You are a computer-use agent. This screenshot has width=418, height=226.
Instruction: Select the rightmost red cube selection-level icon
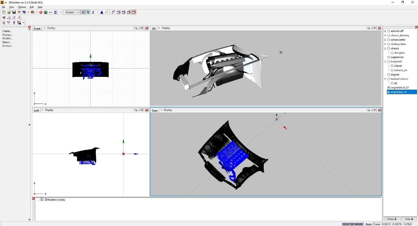134,12
